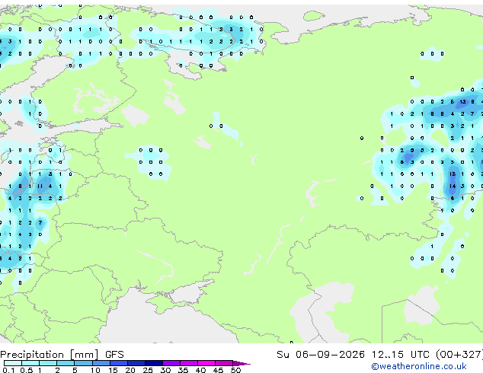Click the '0.1' legend scale label
The image size is (483, 373).
(x=8, y=370)
